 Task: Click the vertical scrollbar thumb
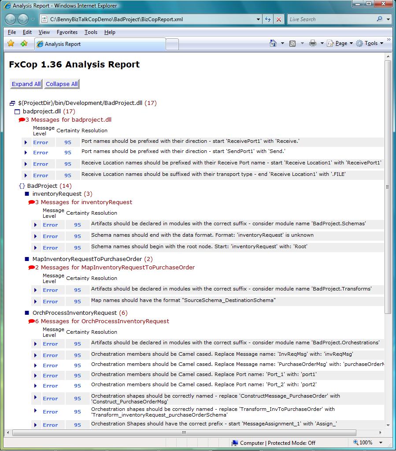[x=388, y=187]
